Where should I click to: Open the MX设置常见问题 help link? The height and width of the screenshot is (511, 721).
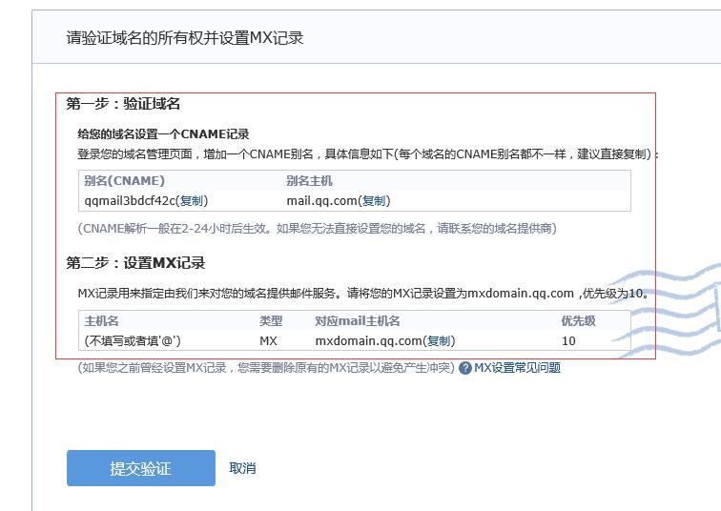pyautogui.click(x=517, y=368)
